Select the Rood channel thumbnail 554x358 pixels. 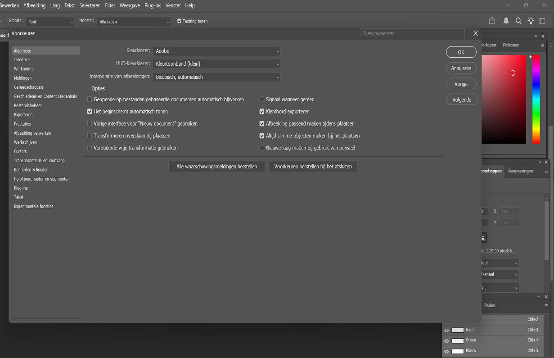[458, 330]
